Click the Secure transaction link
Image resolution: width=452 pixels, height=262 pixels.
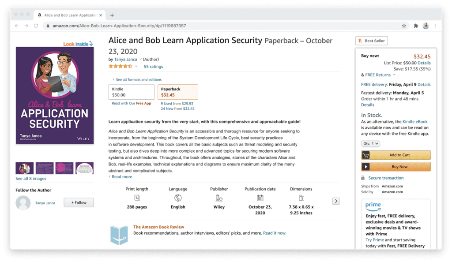click(x=386, y=178)
